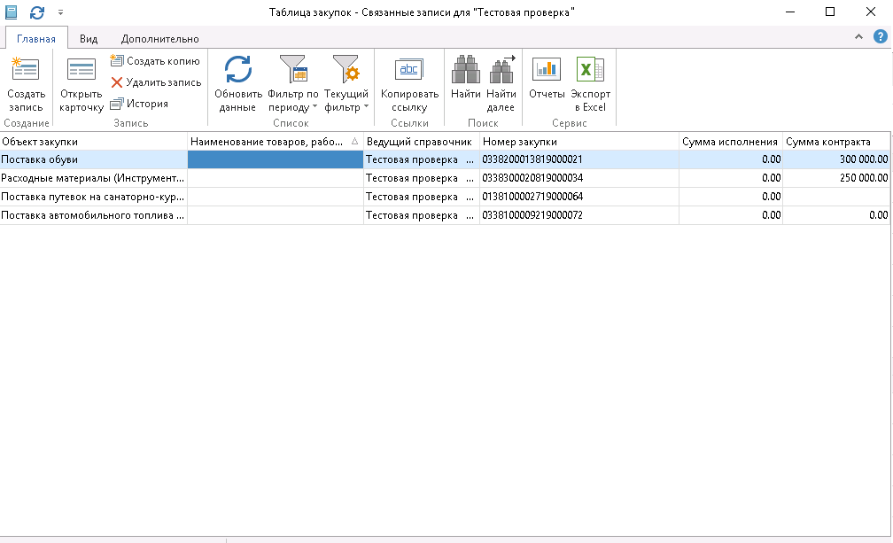Click highlighted empty Наименование cell in first row
The width and height of the screenshot is (893, 543).
(x=276, y=160)
